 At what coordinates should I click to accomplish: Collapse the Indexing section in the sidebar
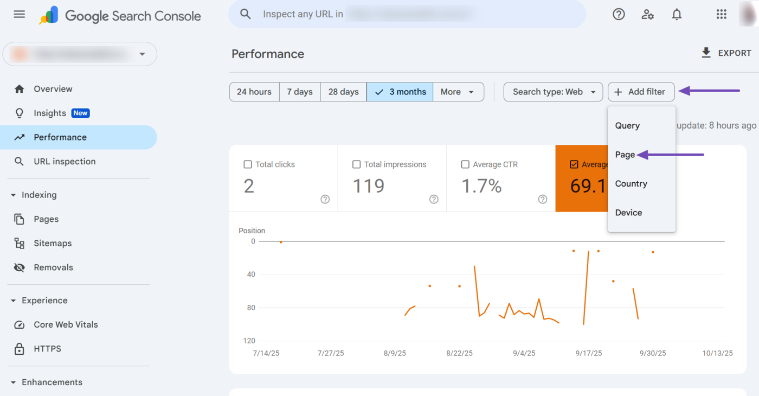(x=14, y=195)
